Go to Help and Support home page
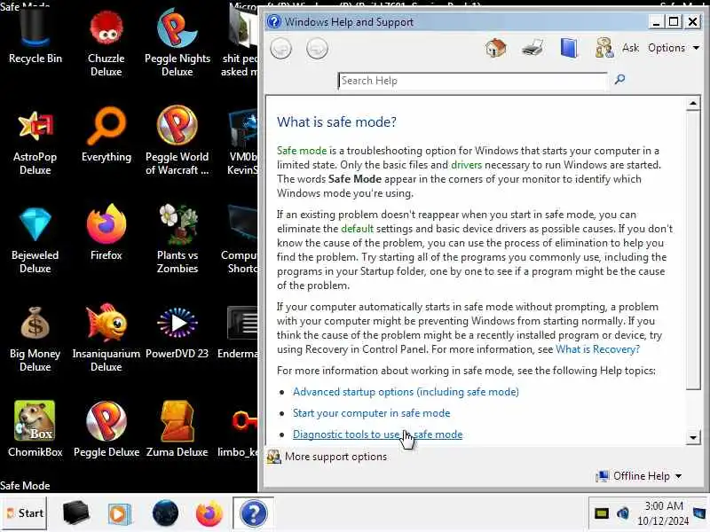 tap(496, 48)
